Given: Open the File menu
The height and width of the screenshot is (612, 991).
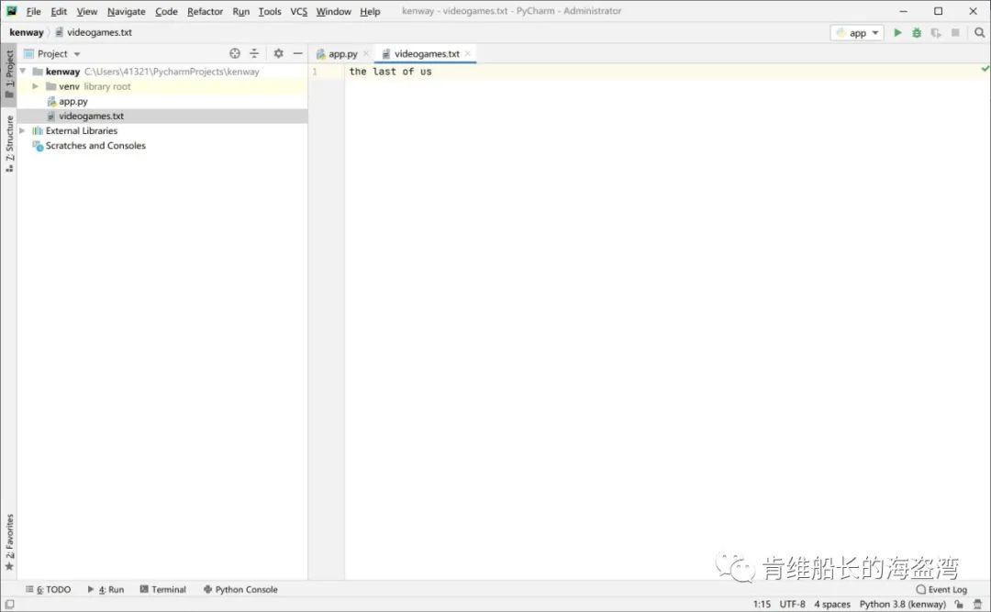Looking at the screenshot, I should (x=34, y=11).
